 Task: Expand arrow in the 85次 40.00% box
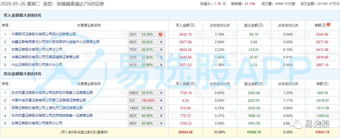[x=161, y=116]
